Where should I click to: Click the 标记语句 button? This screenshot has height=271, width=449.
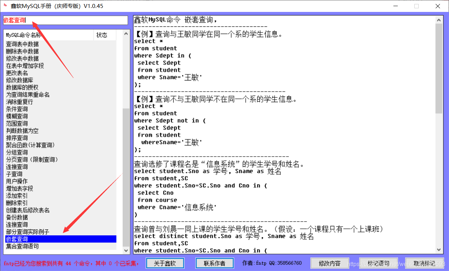378,263
